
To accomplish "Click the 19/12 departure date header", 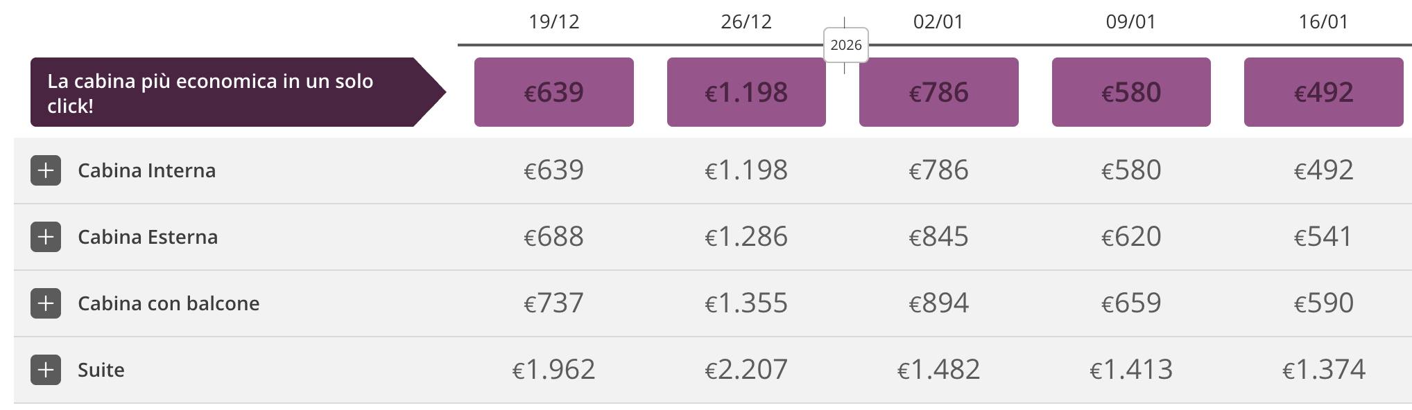I will [553, 22].
